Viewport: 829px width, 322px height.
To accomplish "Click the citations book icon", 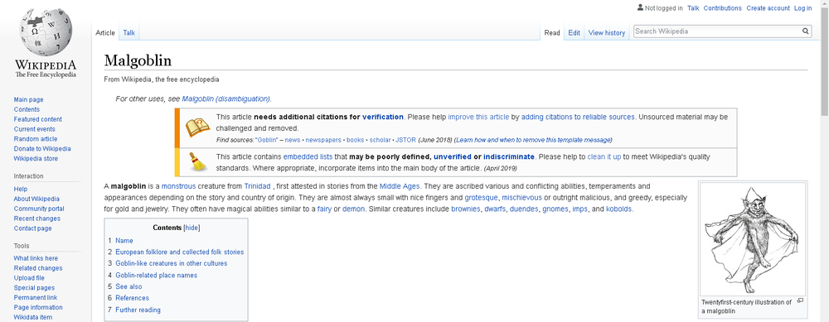I will (198, 127).
